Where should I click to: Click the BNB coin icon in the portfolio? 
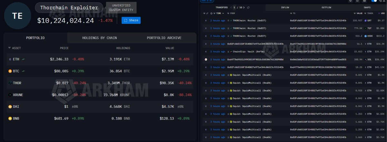[10, 118]
